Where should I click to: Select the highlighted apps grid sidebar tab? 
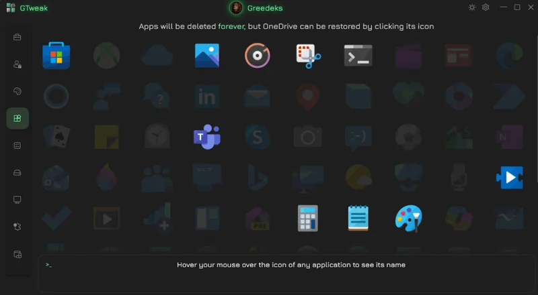tap(17, 119)
